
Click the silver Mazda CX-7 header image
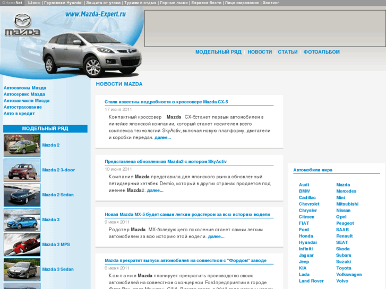pos(92,54)
